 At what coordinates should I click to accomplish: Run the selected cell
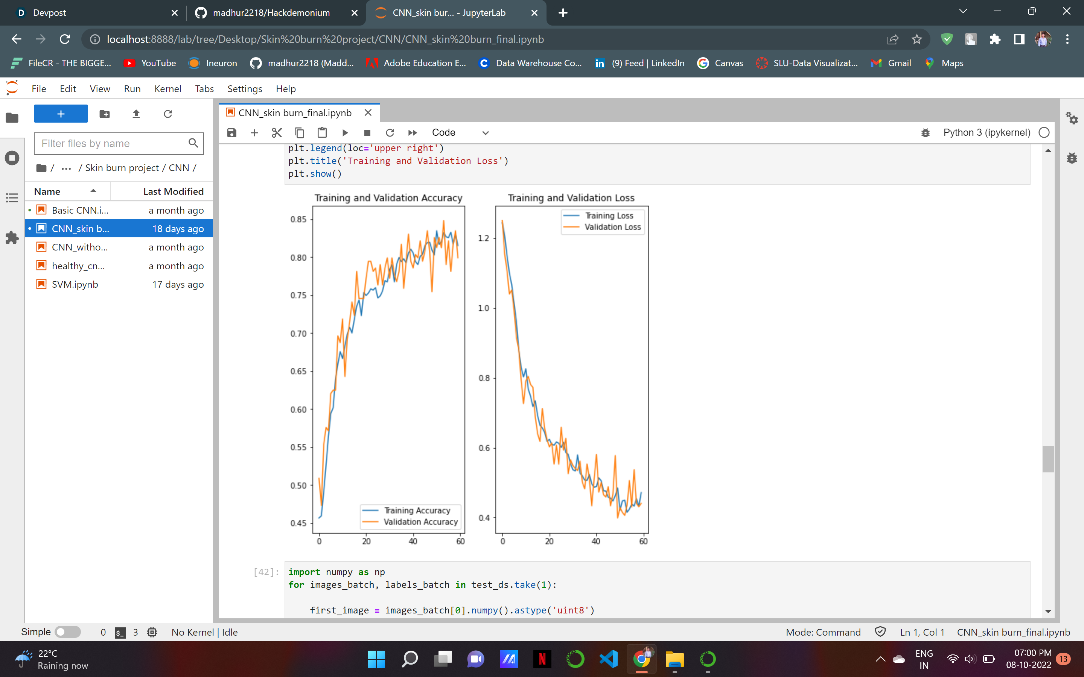[345, 132]
